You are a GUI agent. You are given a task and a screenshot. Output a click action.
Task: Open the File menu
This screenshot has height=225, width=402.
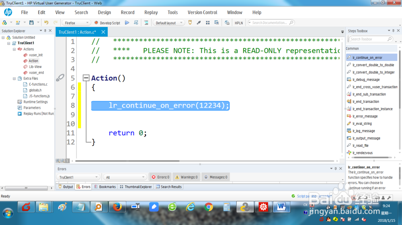25,12
